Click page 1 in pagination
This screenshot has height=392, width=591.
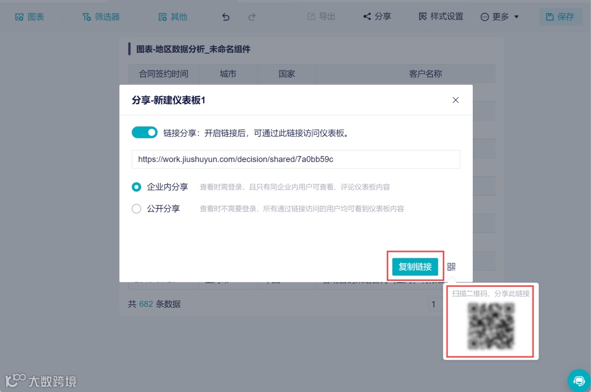[x=434, y=304]
